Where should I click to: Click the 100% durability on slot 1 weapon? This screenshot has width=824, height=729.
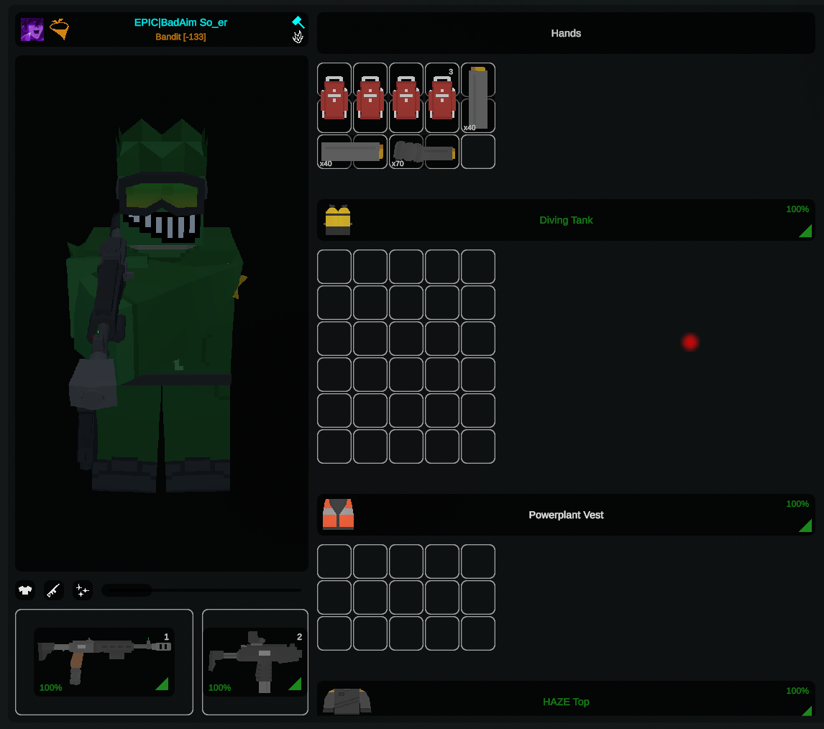tap(50, 688)
